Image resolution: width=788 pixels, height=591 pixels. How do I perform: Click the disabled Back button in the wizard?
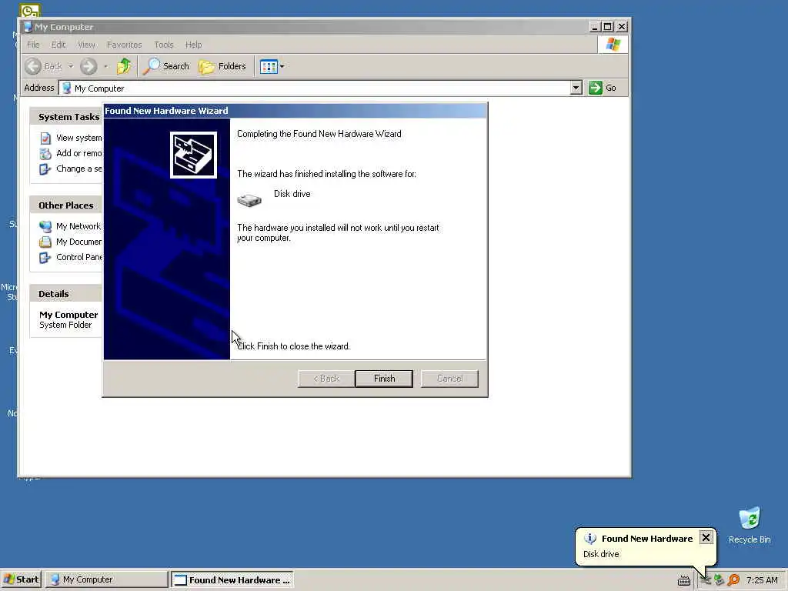click(326, 379)
